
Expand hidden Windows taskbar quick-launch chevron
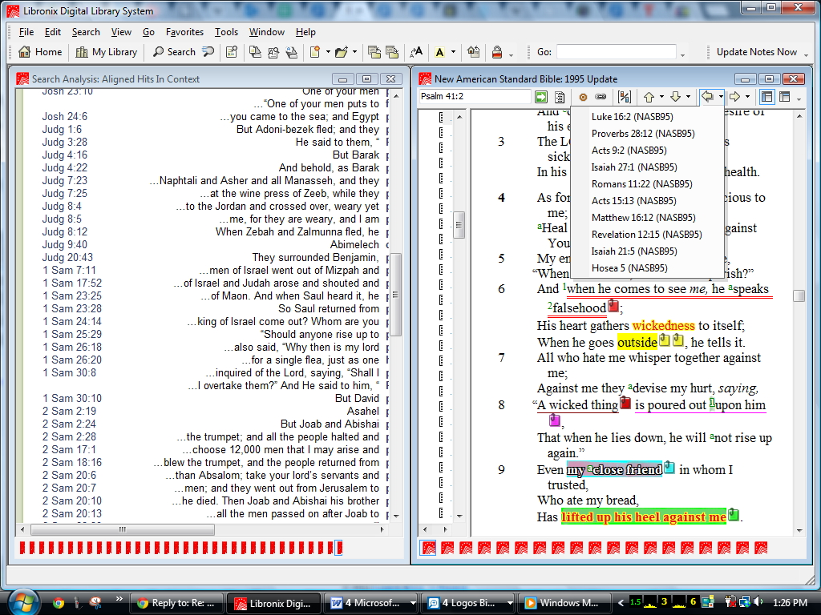click(x=119, y=599)
